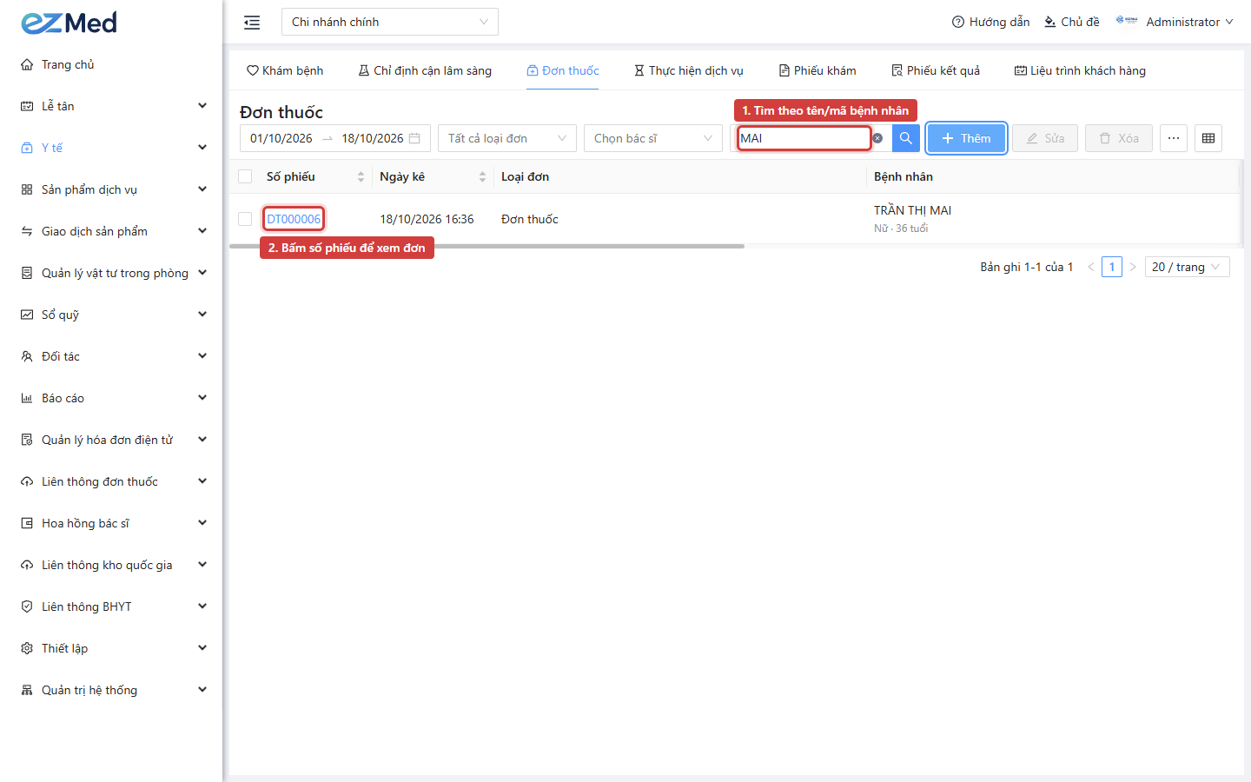
Task: Expand the Thiết lập sidebar menu
Action: tap(113, 648)
